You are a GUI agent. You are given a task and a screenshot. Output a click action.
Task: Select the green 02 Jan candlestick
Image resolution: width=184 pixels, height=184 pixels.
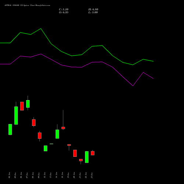pyautogui.click(x=10, y=130)
